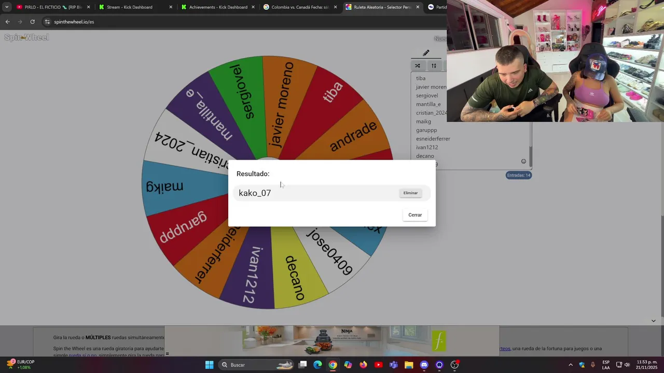Open the Windows Start menu
Viewport: 664px width, 373px height.
[x=209, y=365]
